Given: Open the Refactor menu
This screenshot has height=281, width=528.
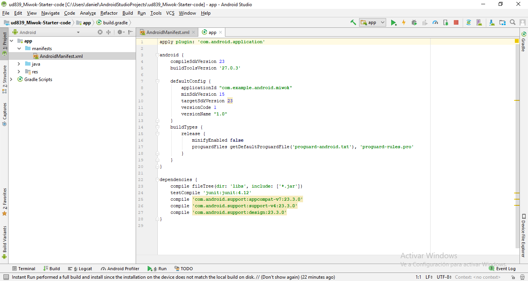Looking at the screenshot, I should pos(109,13).
